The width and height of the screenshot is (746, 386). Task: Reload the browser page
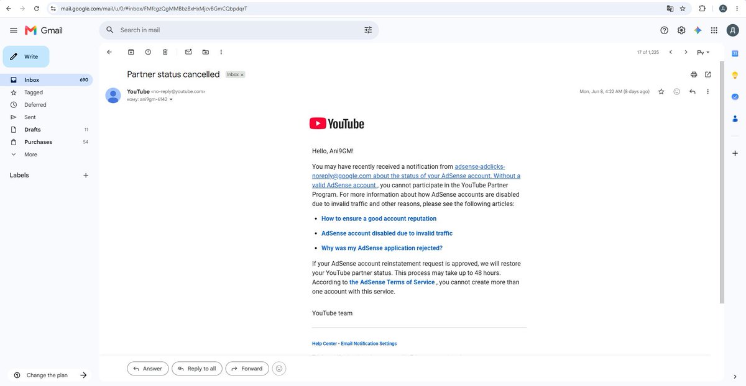37,9
